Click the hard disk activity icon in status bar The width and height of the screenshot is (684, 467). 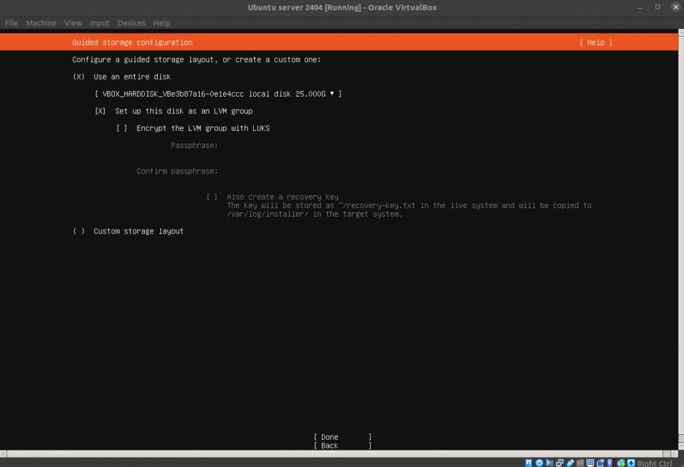[529, 463]
